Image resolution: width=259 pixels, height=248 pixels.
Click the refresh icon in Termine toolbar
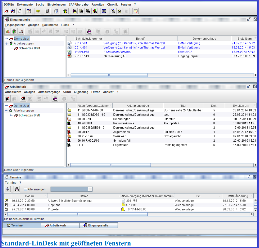tap(7, 189)
